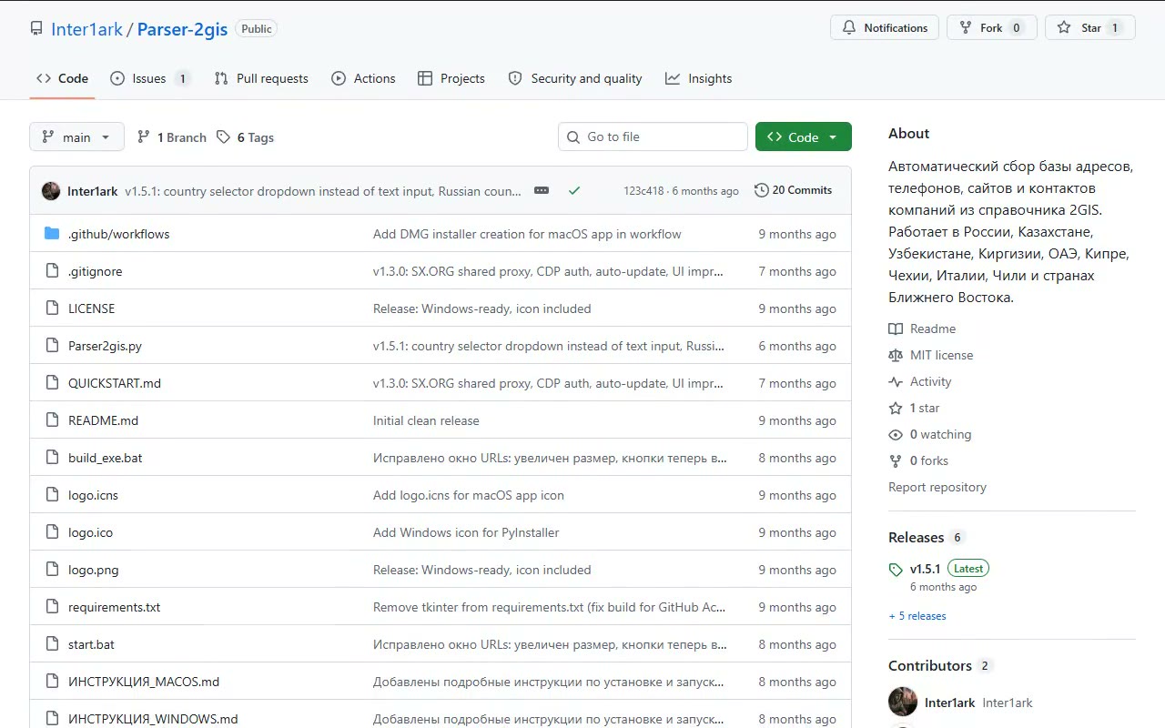
Task: Open the Parser-2gis repository name link
Action: (182, 29)
